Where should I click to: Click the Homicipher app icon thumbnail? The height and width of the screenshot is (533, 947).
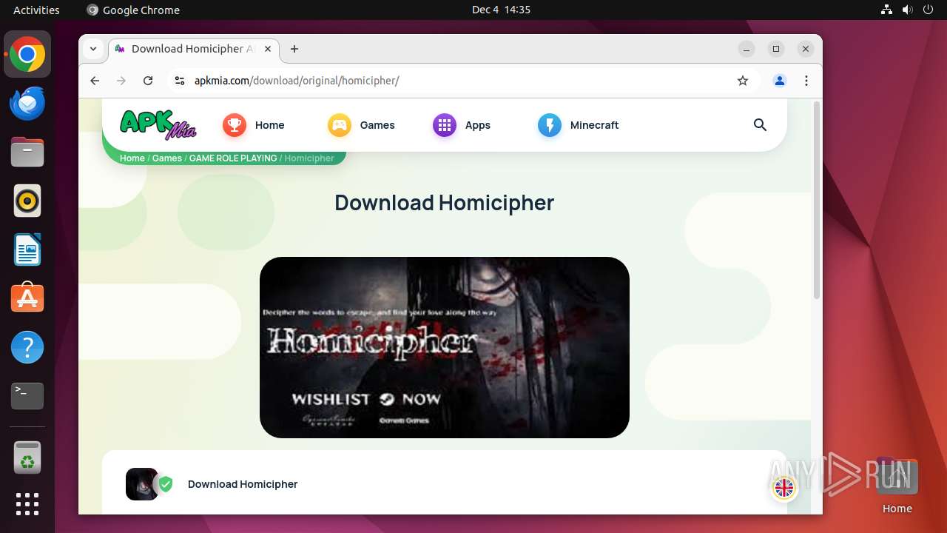tap(142, 484)
